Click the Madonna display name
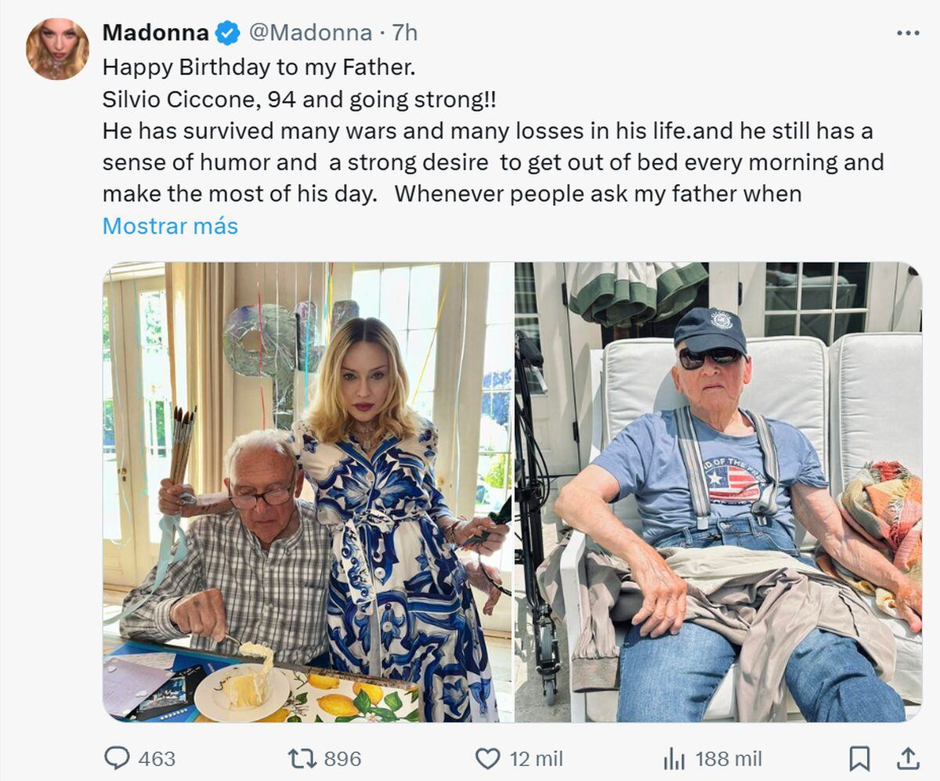This screenshot has width=940, height=781. (x=157, y=33)
